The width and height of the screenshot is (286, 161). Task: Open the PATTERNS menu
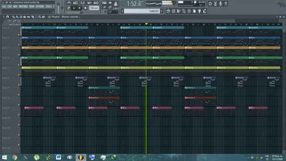[x=23, y=6]
